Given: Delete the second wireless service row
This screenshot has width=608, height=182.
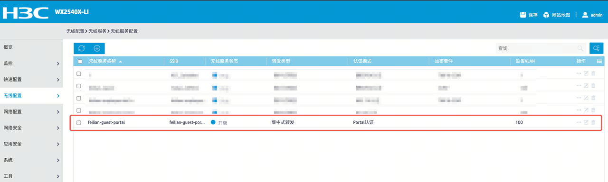Looking at the screenshot, I should coord(593,86).
